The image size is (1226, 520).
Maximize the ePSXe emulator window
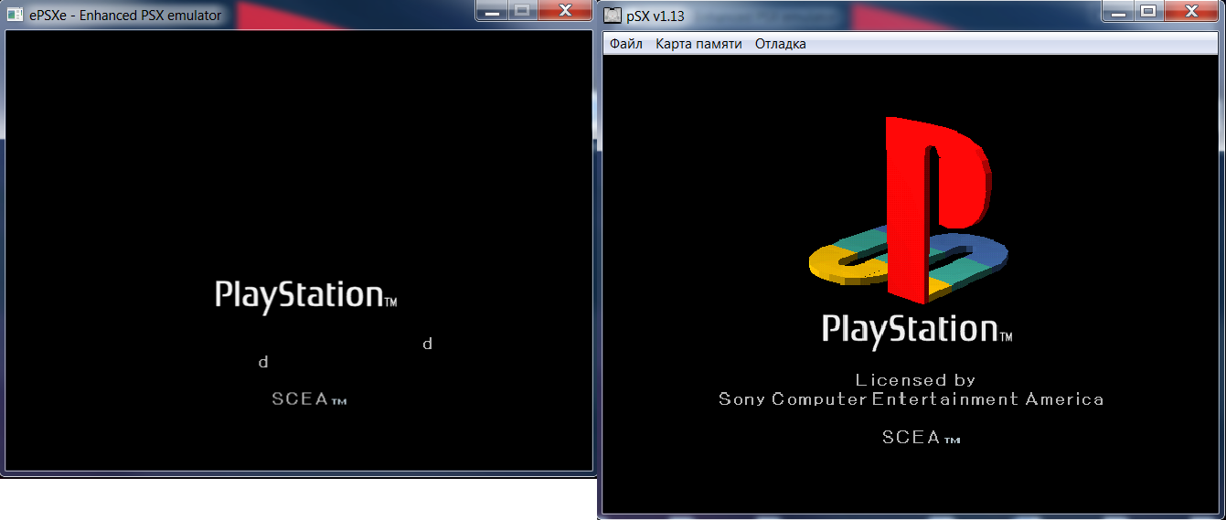[x=521, y=10]
